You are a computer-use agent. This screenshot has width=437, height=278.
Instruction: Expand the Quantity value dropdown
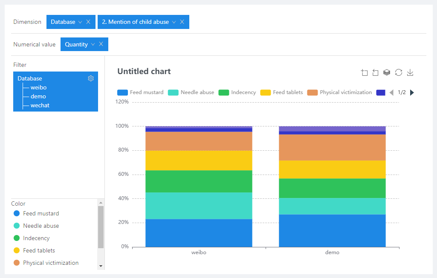[93, 44]
